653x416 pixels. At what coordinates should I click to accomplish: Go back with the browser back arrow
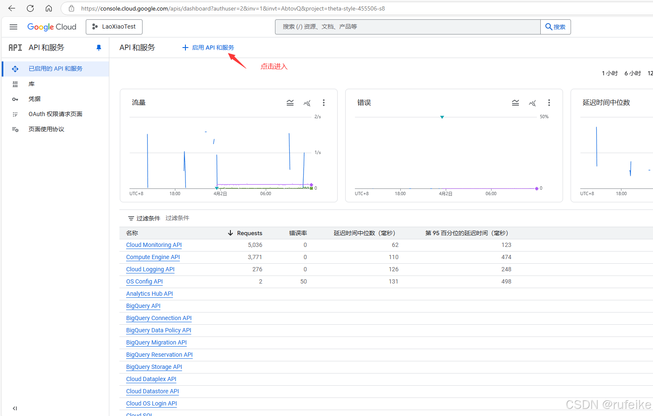point(12,8)
